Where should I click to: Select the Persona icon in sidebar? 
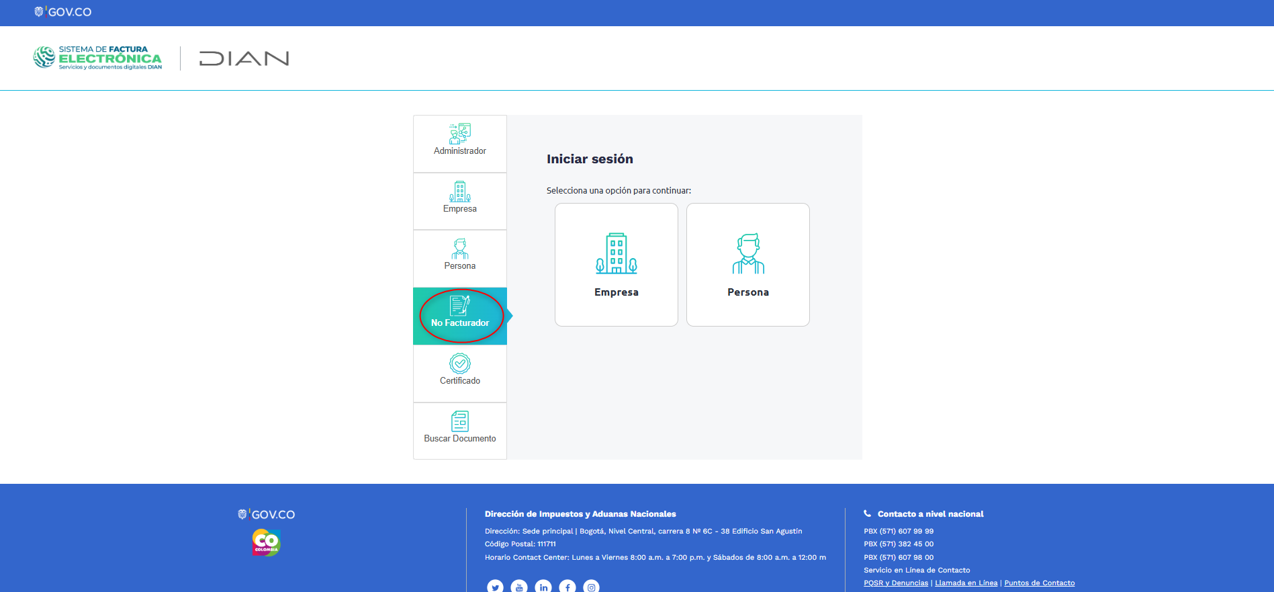click(460, 249)
